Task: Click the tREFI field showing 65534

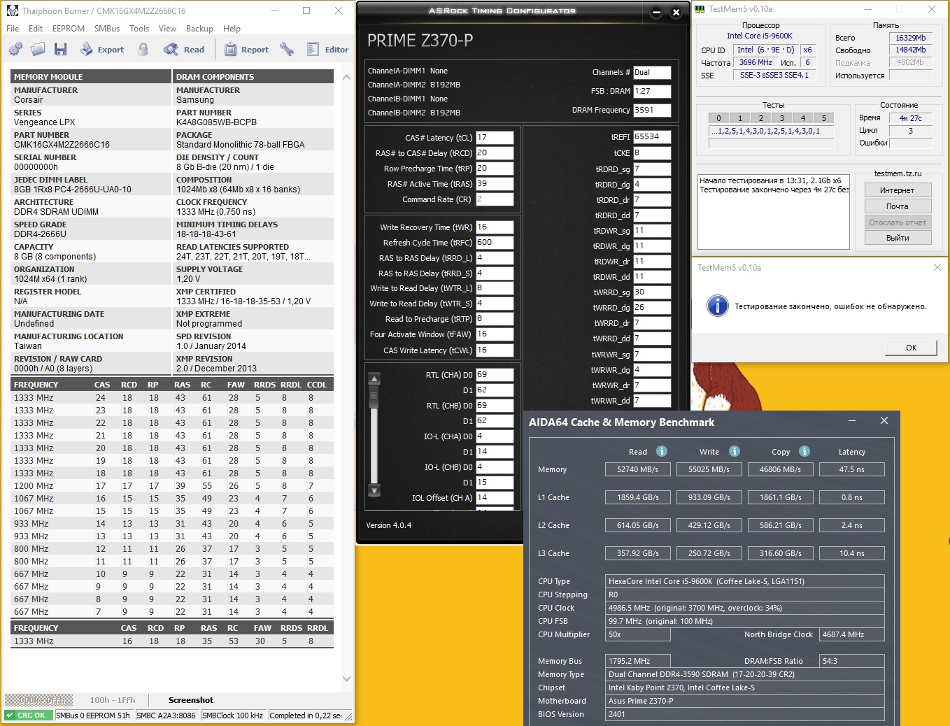Action: (652, 137)
